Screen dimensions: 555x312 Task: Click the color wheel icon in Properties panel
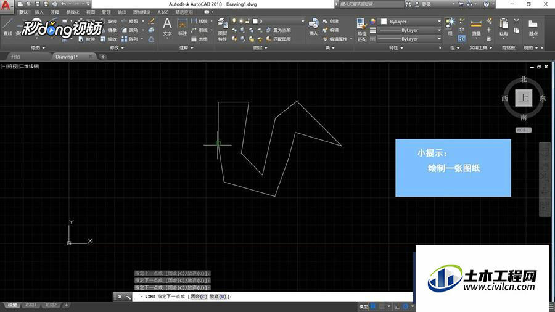372,22
